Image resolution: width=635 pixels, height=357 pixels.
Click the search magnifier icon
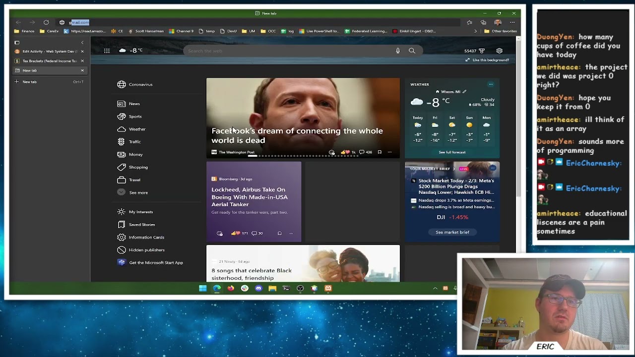click(412, 51)
